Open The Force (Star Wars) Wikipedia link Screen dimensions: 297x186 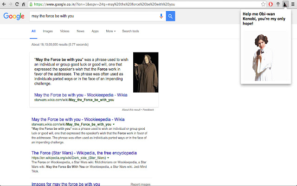point(84,153)
